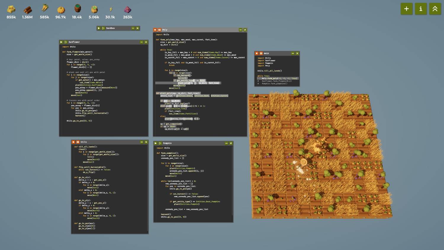Start the Sandbox script with play

[99, 28]
